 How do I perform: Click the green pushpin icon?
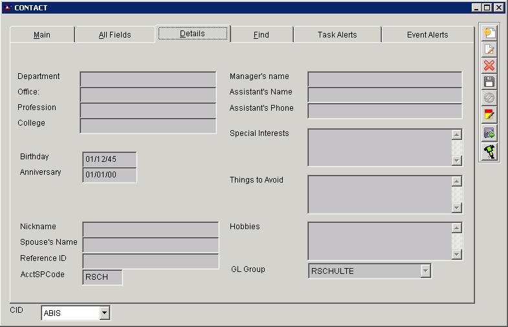pos(489,152)
